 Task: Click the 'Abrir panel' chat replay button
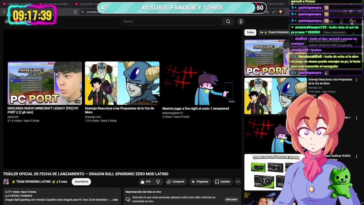click(x=231, y=200)
